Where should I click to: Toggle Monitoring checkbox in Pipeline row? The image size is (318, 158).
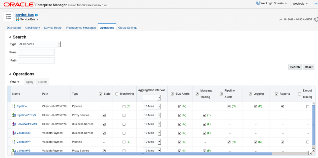coord(124,106)
